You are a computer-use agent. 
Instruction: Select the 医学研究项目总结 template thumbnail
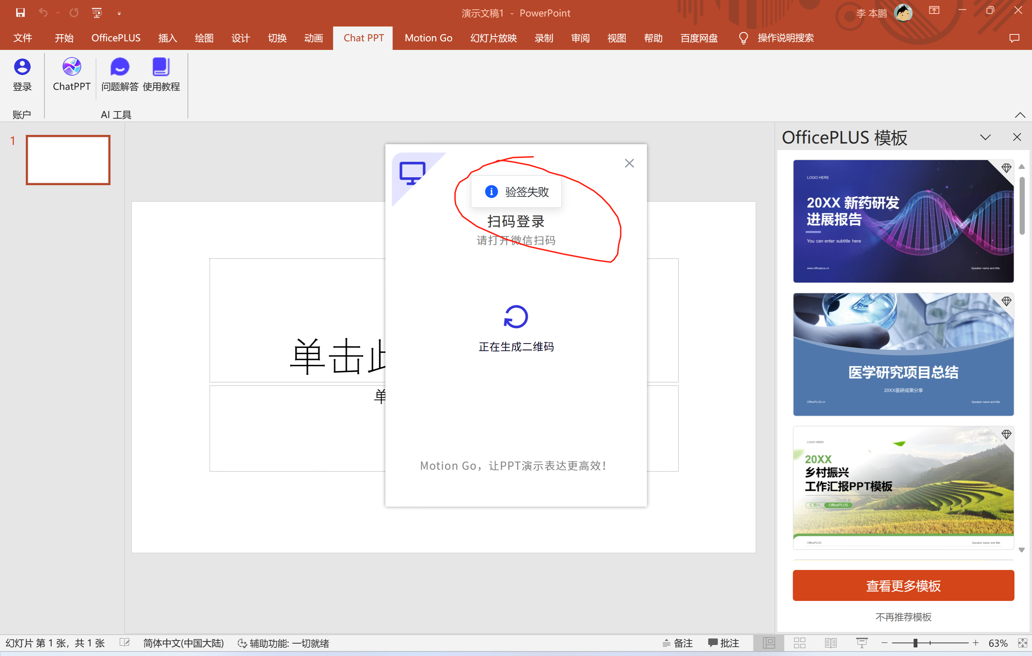903,355
